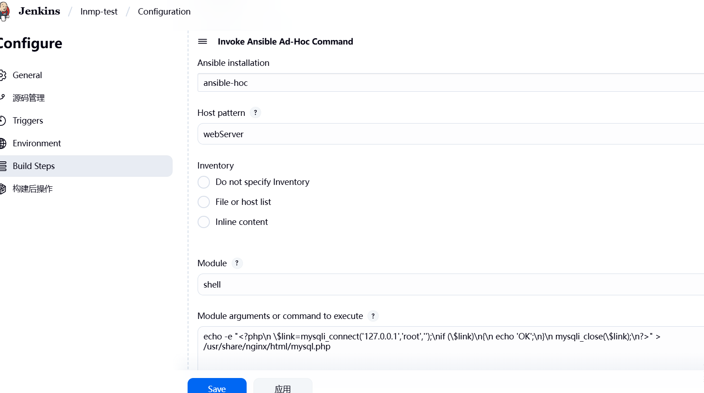Image resolution: width=704 pixels, height=393 pixels.
Task: Click the Host pattern input field
Action: 451,134
